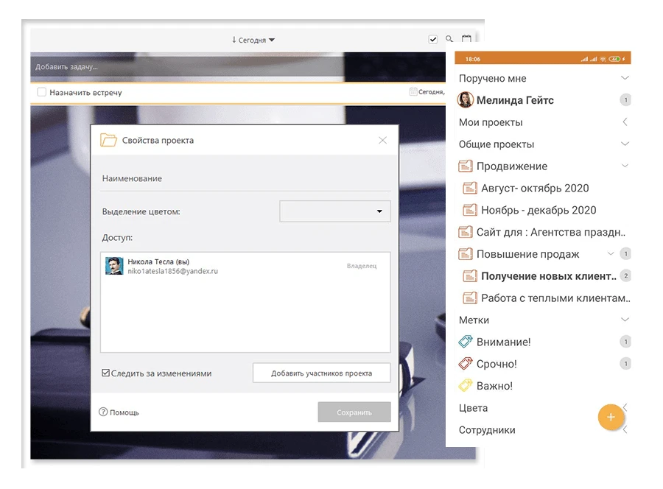The height and width of the screenshot is (489, 663).
Task: Click the search magnifier icon in top toolbar
Action: [x=449, y=40]
